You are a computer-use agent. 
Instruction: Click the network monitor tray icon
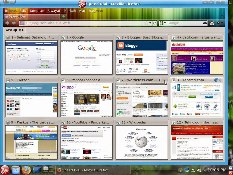187,170
